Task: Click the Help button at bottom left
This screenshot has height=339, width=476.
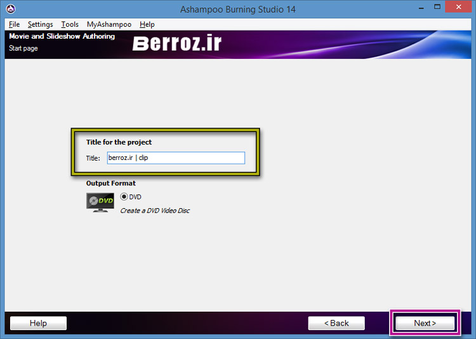Action: 38,323
